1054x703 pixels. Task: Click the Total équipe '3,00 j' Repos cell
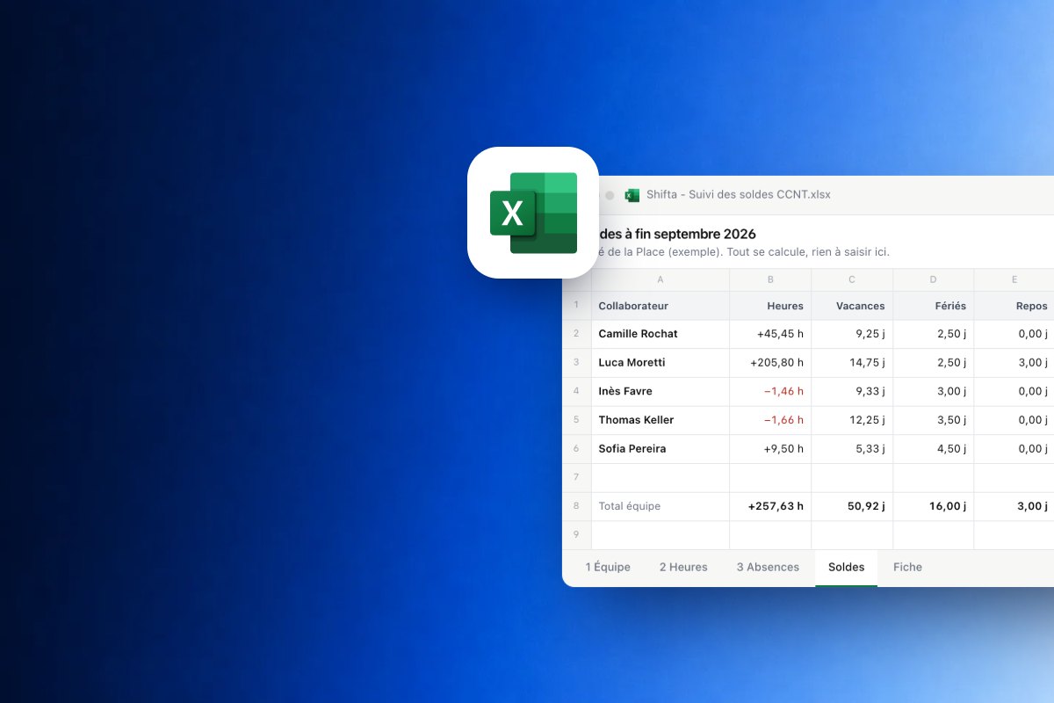pyautogui.click(x=1014, y=506)
